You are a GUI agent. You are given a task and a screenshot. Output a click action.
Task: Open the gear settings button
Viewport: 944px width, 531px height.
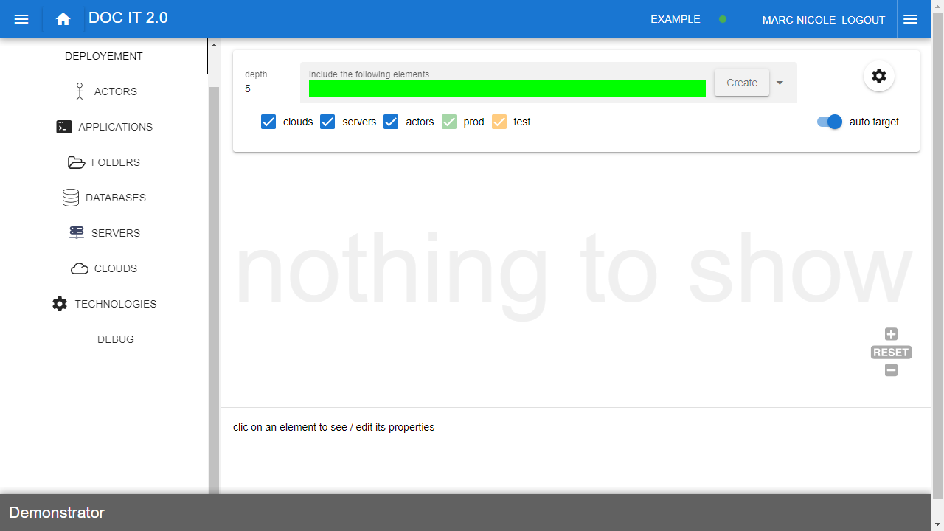pos(878,76)
